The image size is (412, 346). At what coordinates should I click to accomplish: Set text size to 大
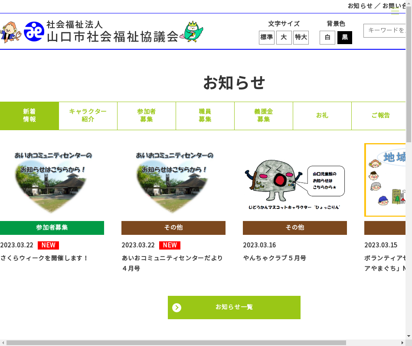click(x=284, y=38)
